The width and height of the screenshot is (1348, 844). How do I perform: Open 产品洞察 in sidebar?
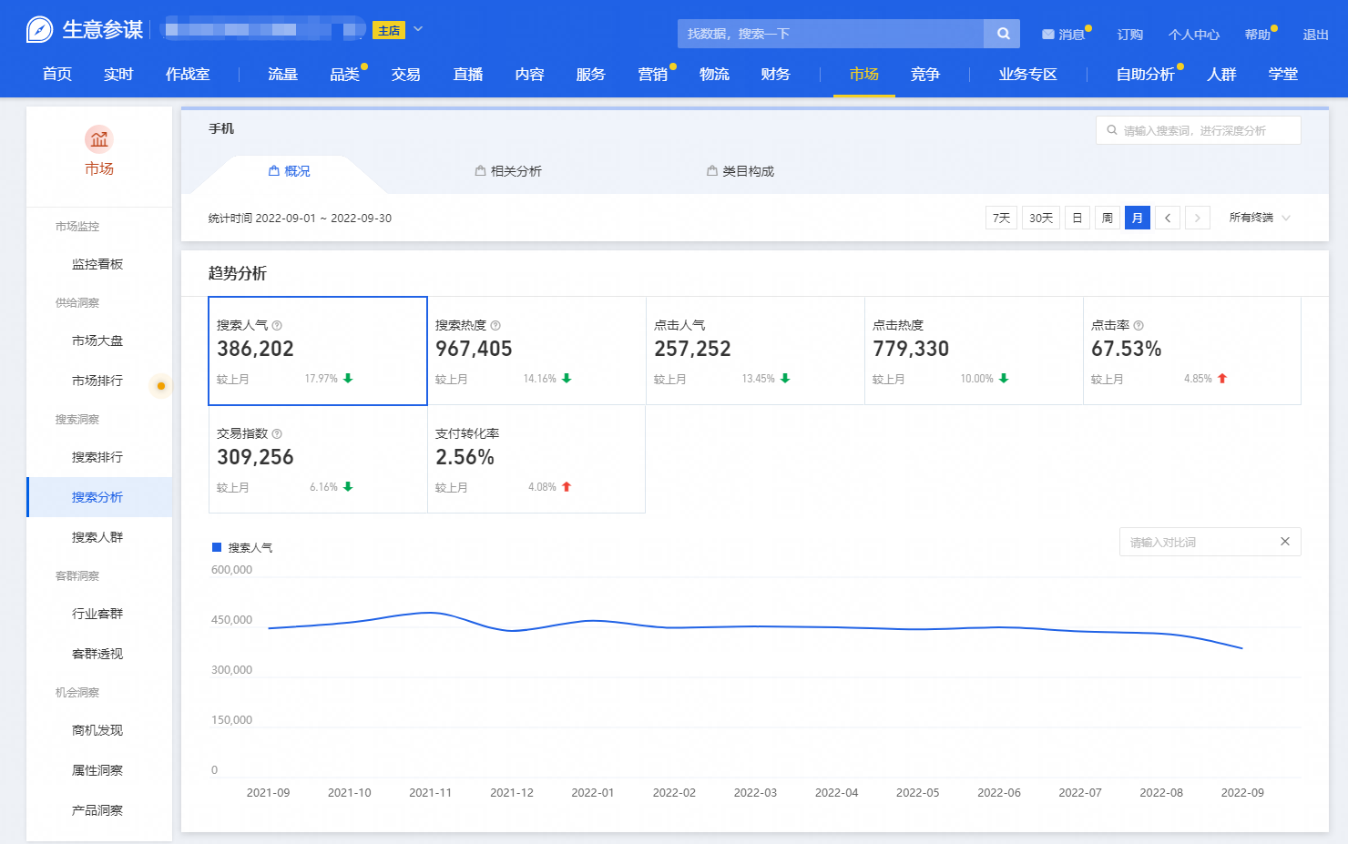click(97, 810)
